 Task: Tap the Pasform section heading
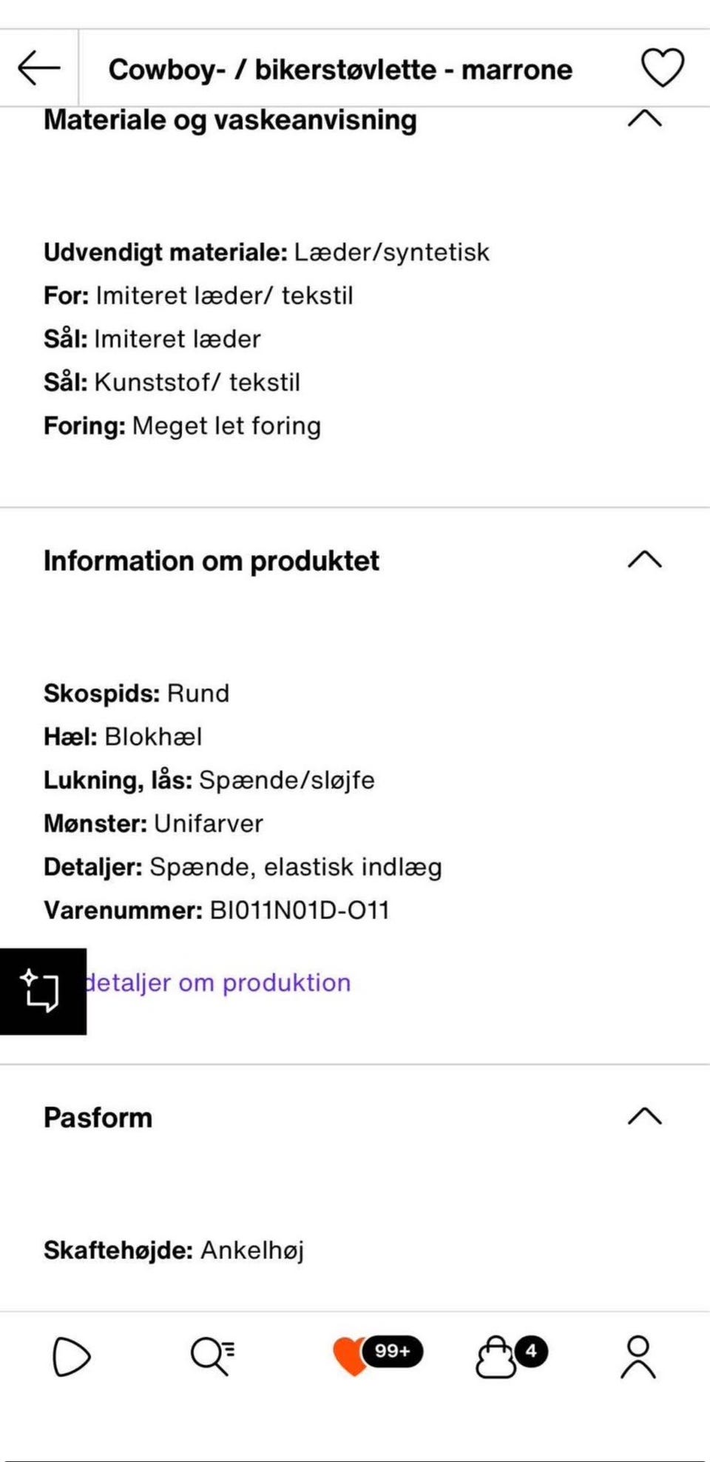[98, 1118]
